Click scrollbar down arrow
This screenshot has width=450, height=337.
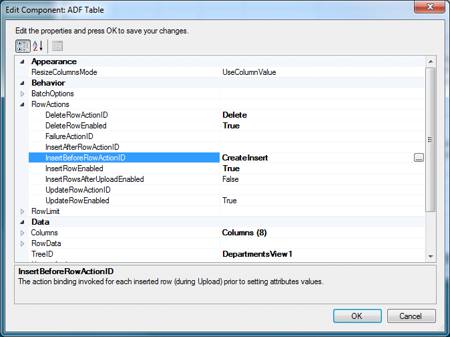click(x=431, y=256)
